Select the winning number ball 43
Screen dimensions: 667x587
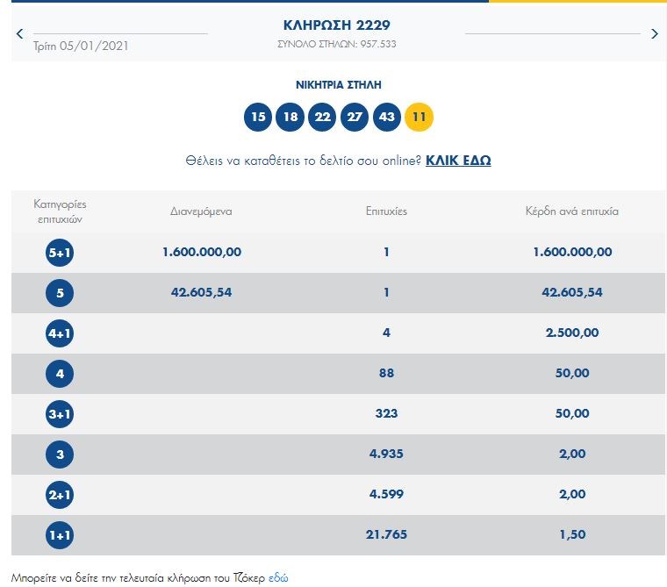click(x=386, y=117)
